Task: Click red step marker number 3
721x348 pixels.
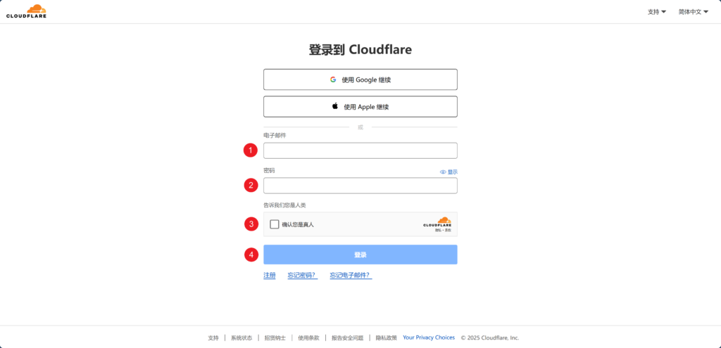Action: point(251,224)
